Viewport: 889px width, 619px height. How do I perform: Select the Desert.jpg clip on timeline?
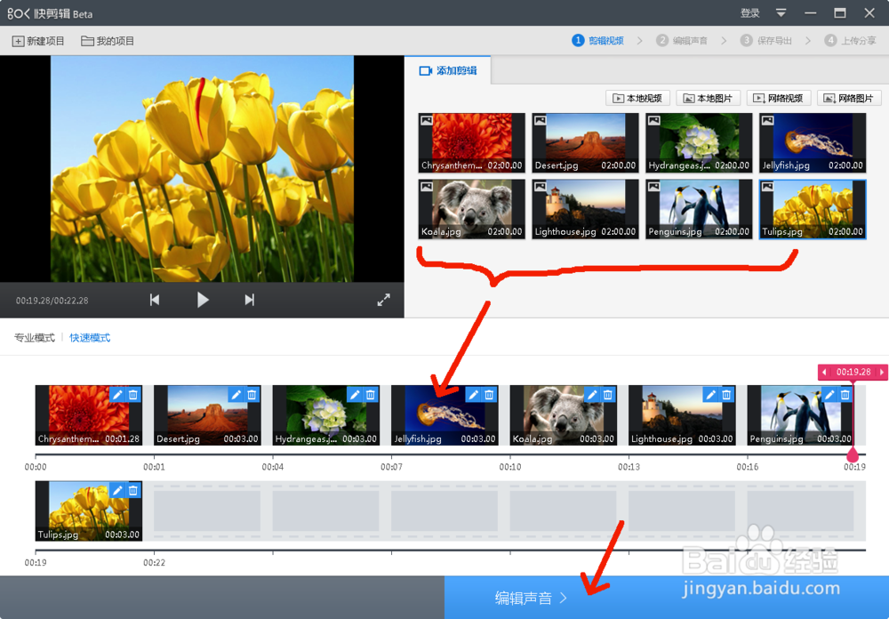[x=207, y=415]
